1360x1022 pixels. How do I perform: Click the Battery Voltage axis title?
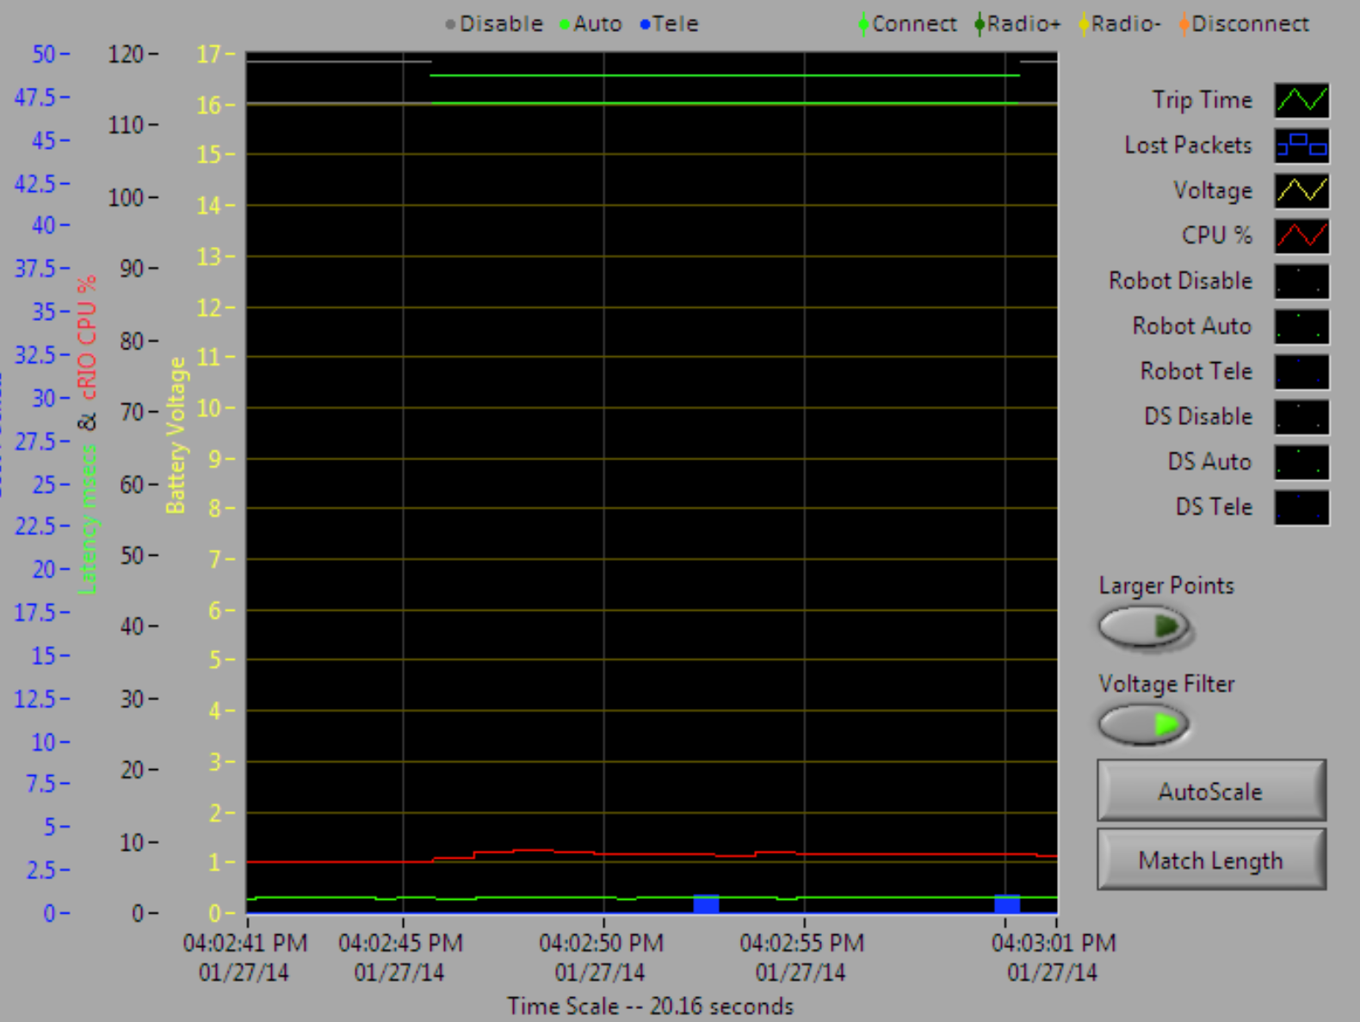tap(176, 435)
